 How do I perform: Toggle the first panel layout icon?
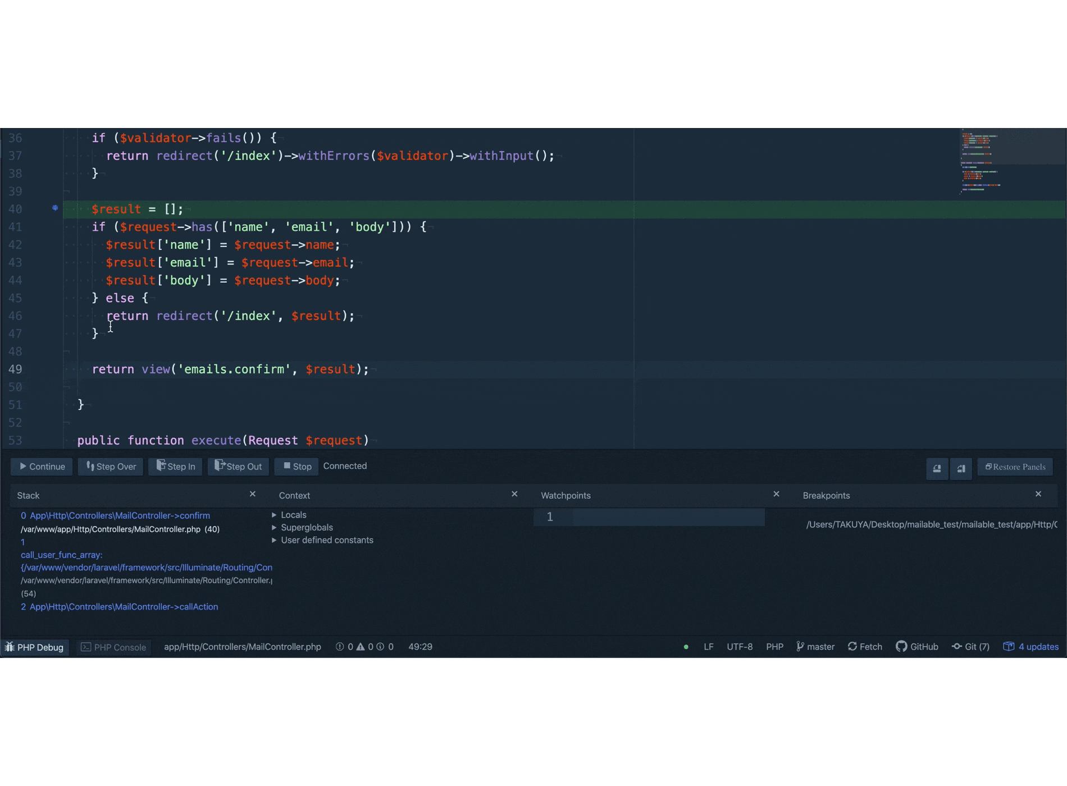tap(937, 468)
